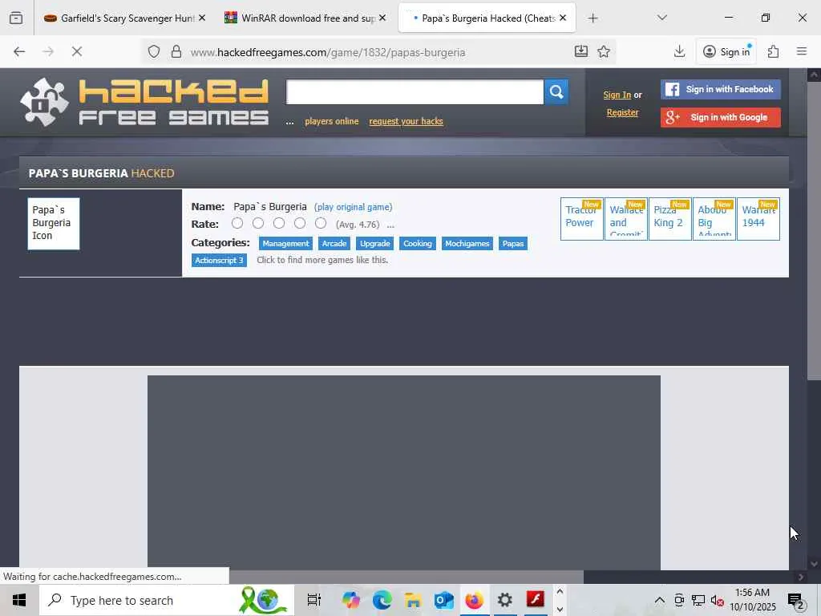
Task: Stop loading the page
Action: click(77, 51)
